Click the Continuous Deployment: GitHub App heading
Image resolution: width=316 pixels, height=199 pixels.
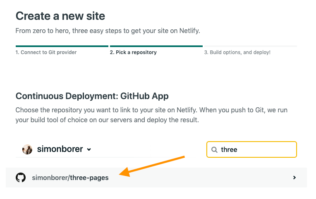[92, 96]
